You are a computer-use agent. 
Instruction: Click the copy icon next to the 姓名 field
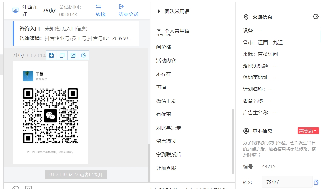316,182
